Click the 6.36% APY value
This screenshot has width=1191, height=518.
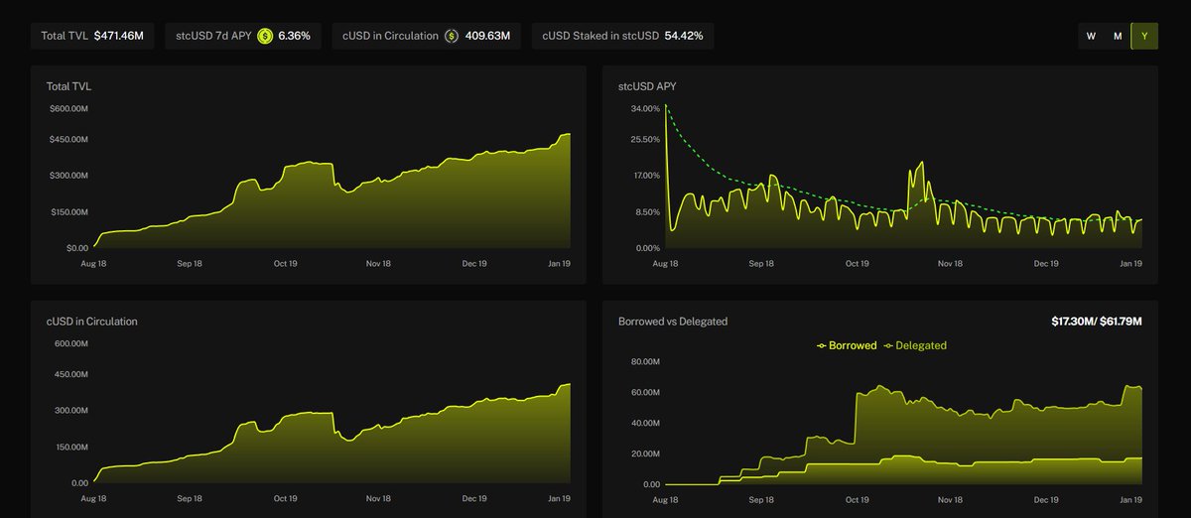click(295, 36)
